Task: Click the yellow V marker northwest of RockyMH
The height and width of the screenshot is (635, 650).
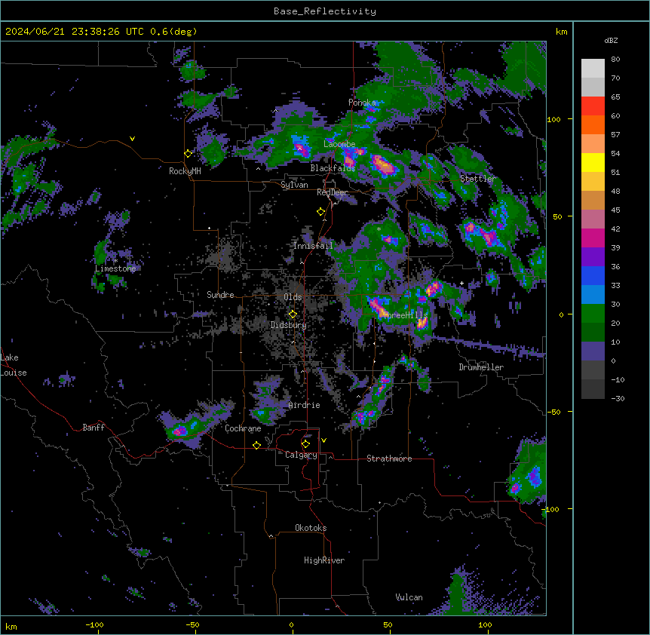Action: pos(132,139)
